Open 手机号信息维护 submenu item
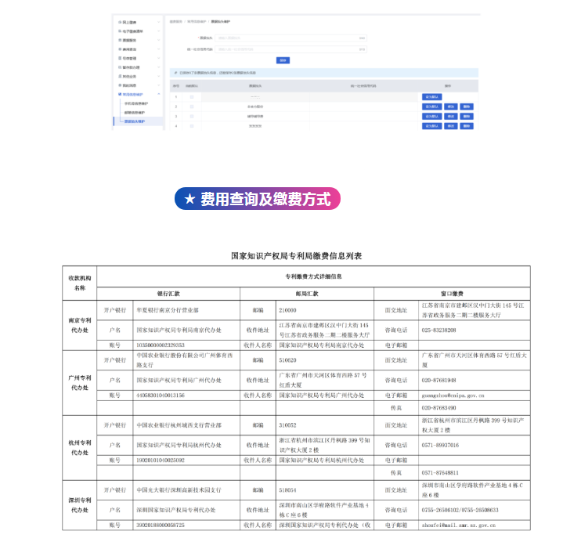 point(136,103)
